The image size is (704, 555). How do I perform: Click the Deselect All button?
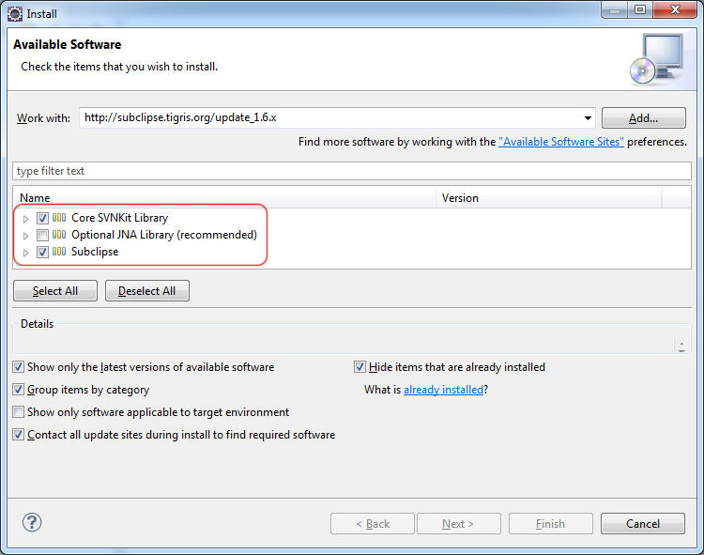coord(147,291)
